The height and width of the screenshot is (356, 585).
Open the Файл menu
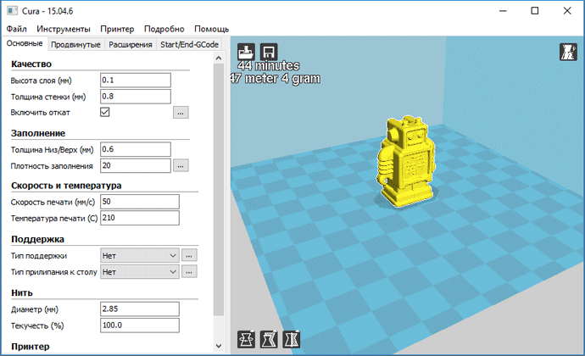point(16,29)
